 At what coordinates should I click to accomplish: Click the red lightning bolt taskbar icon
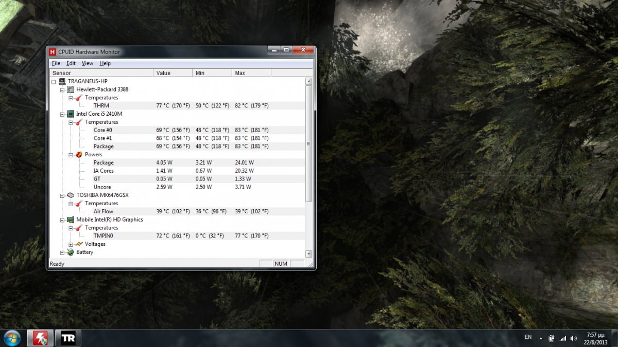[40, 338]
